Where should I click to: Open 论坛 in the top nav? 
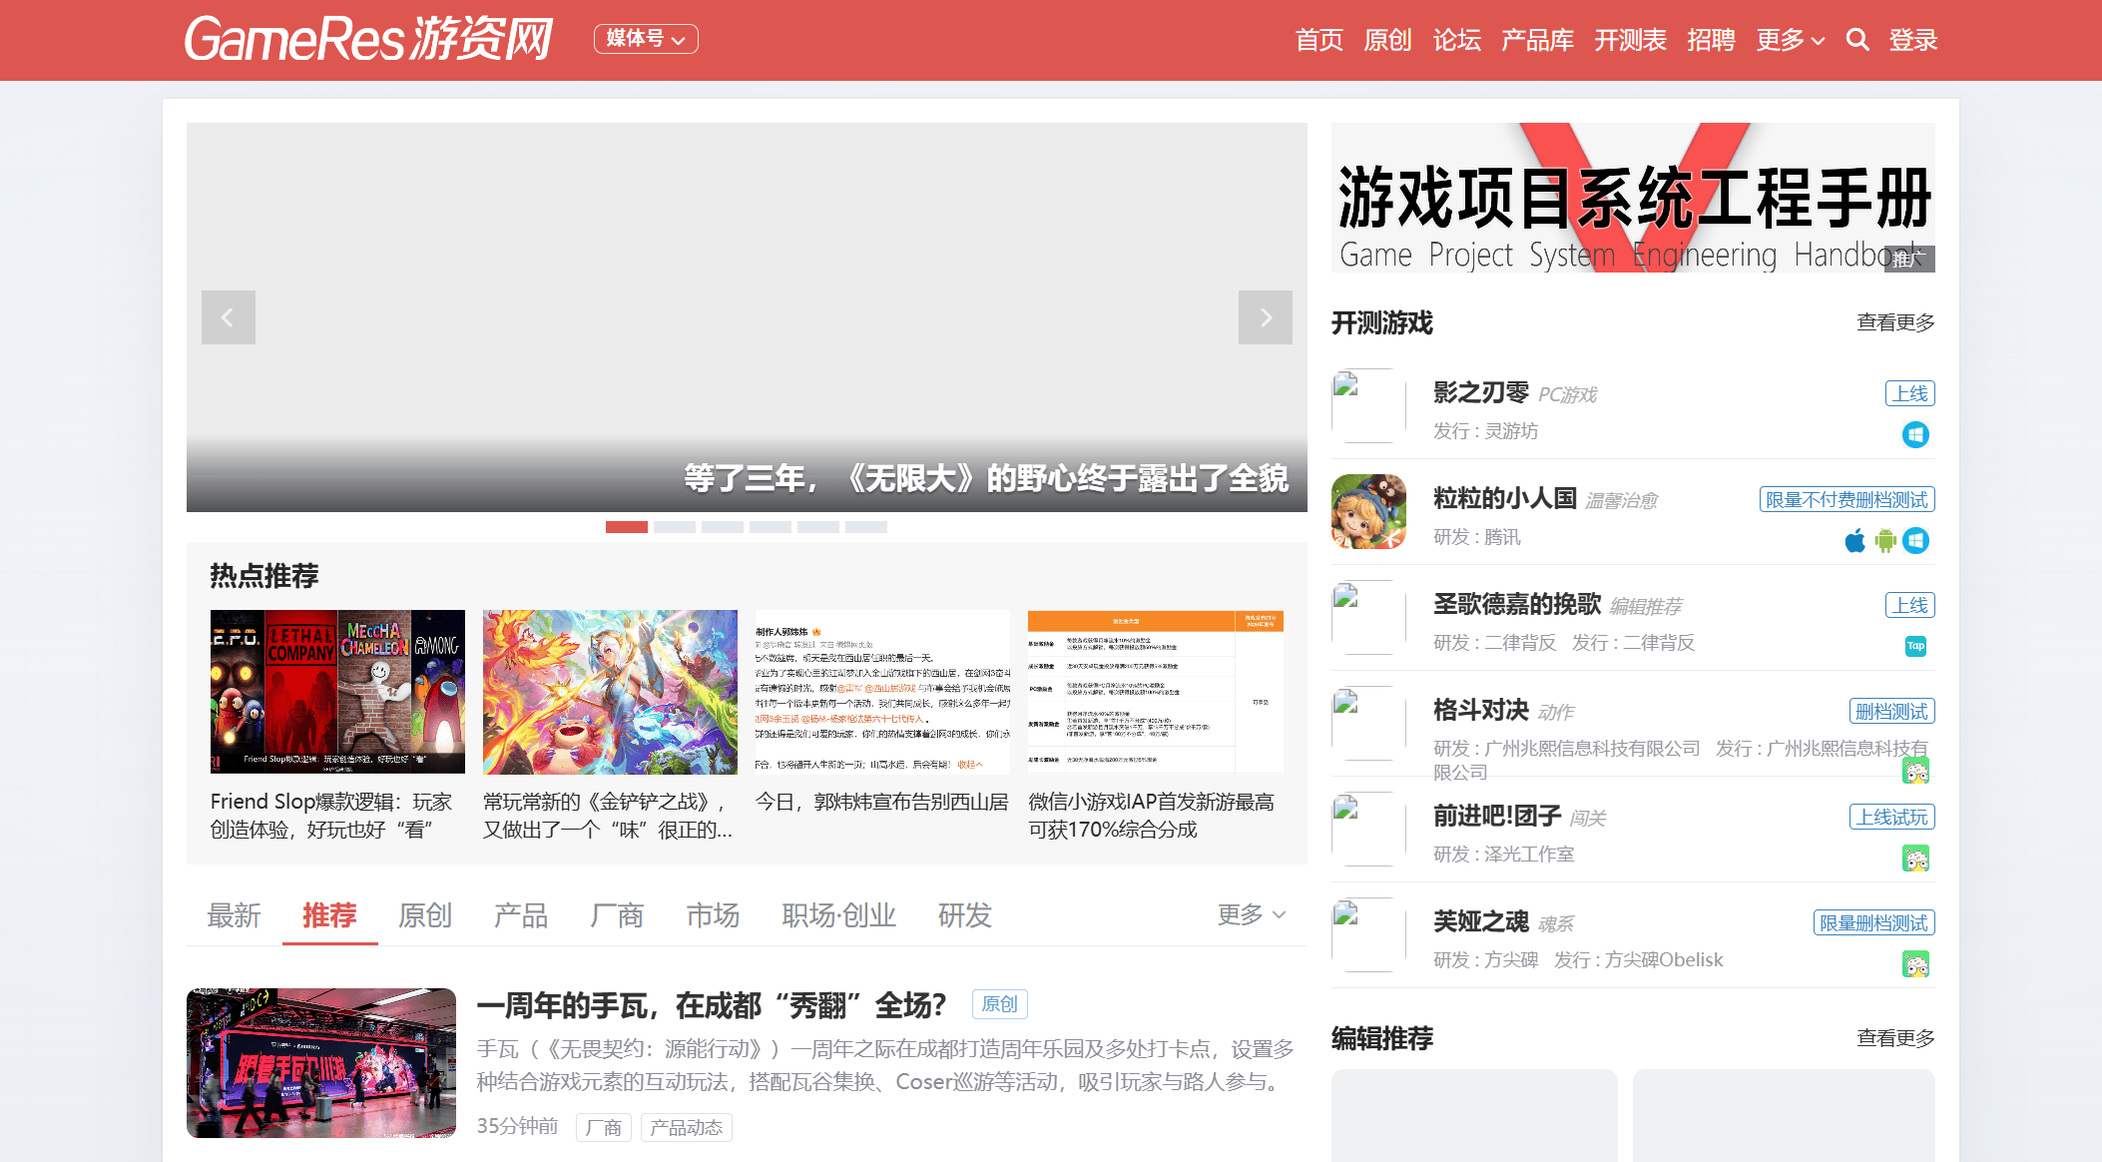1456,40
